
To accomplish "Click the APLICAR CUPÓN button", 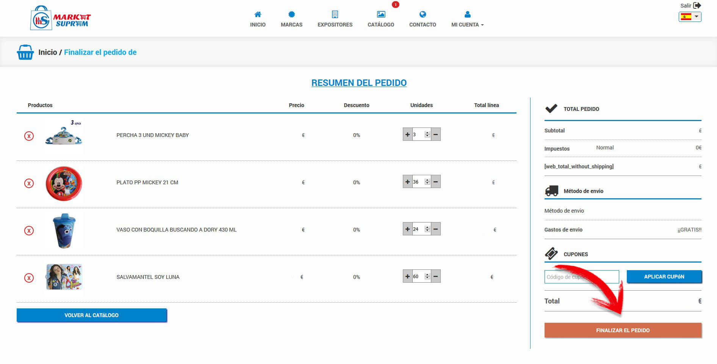I will click(664, 277).
